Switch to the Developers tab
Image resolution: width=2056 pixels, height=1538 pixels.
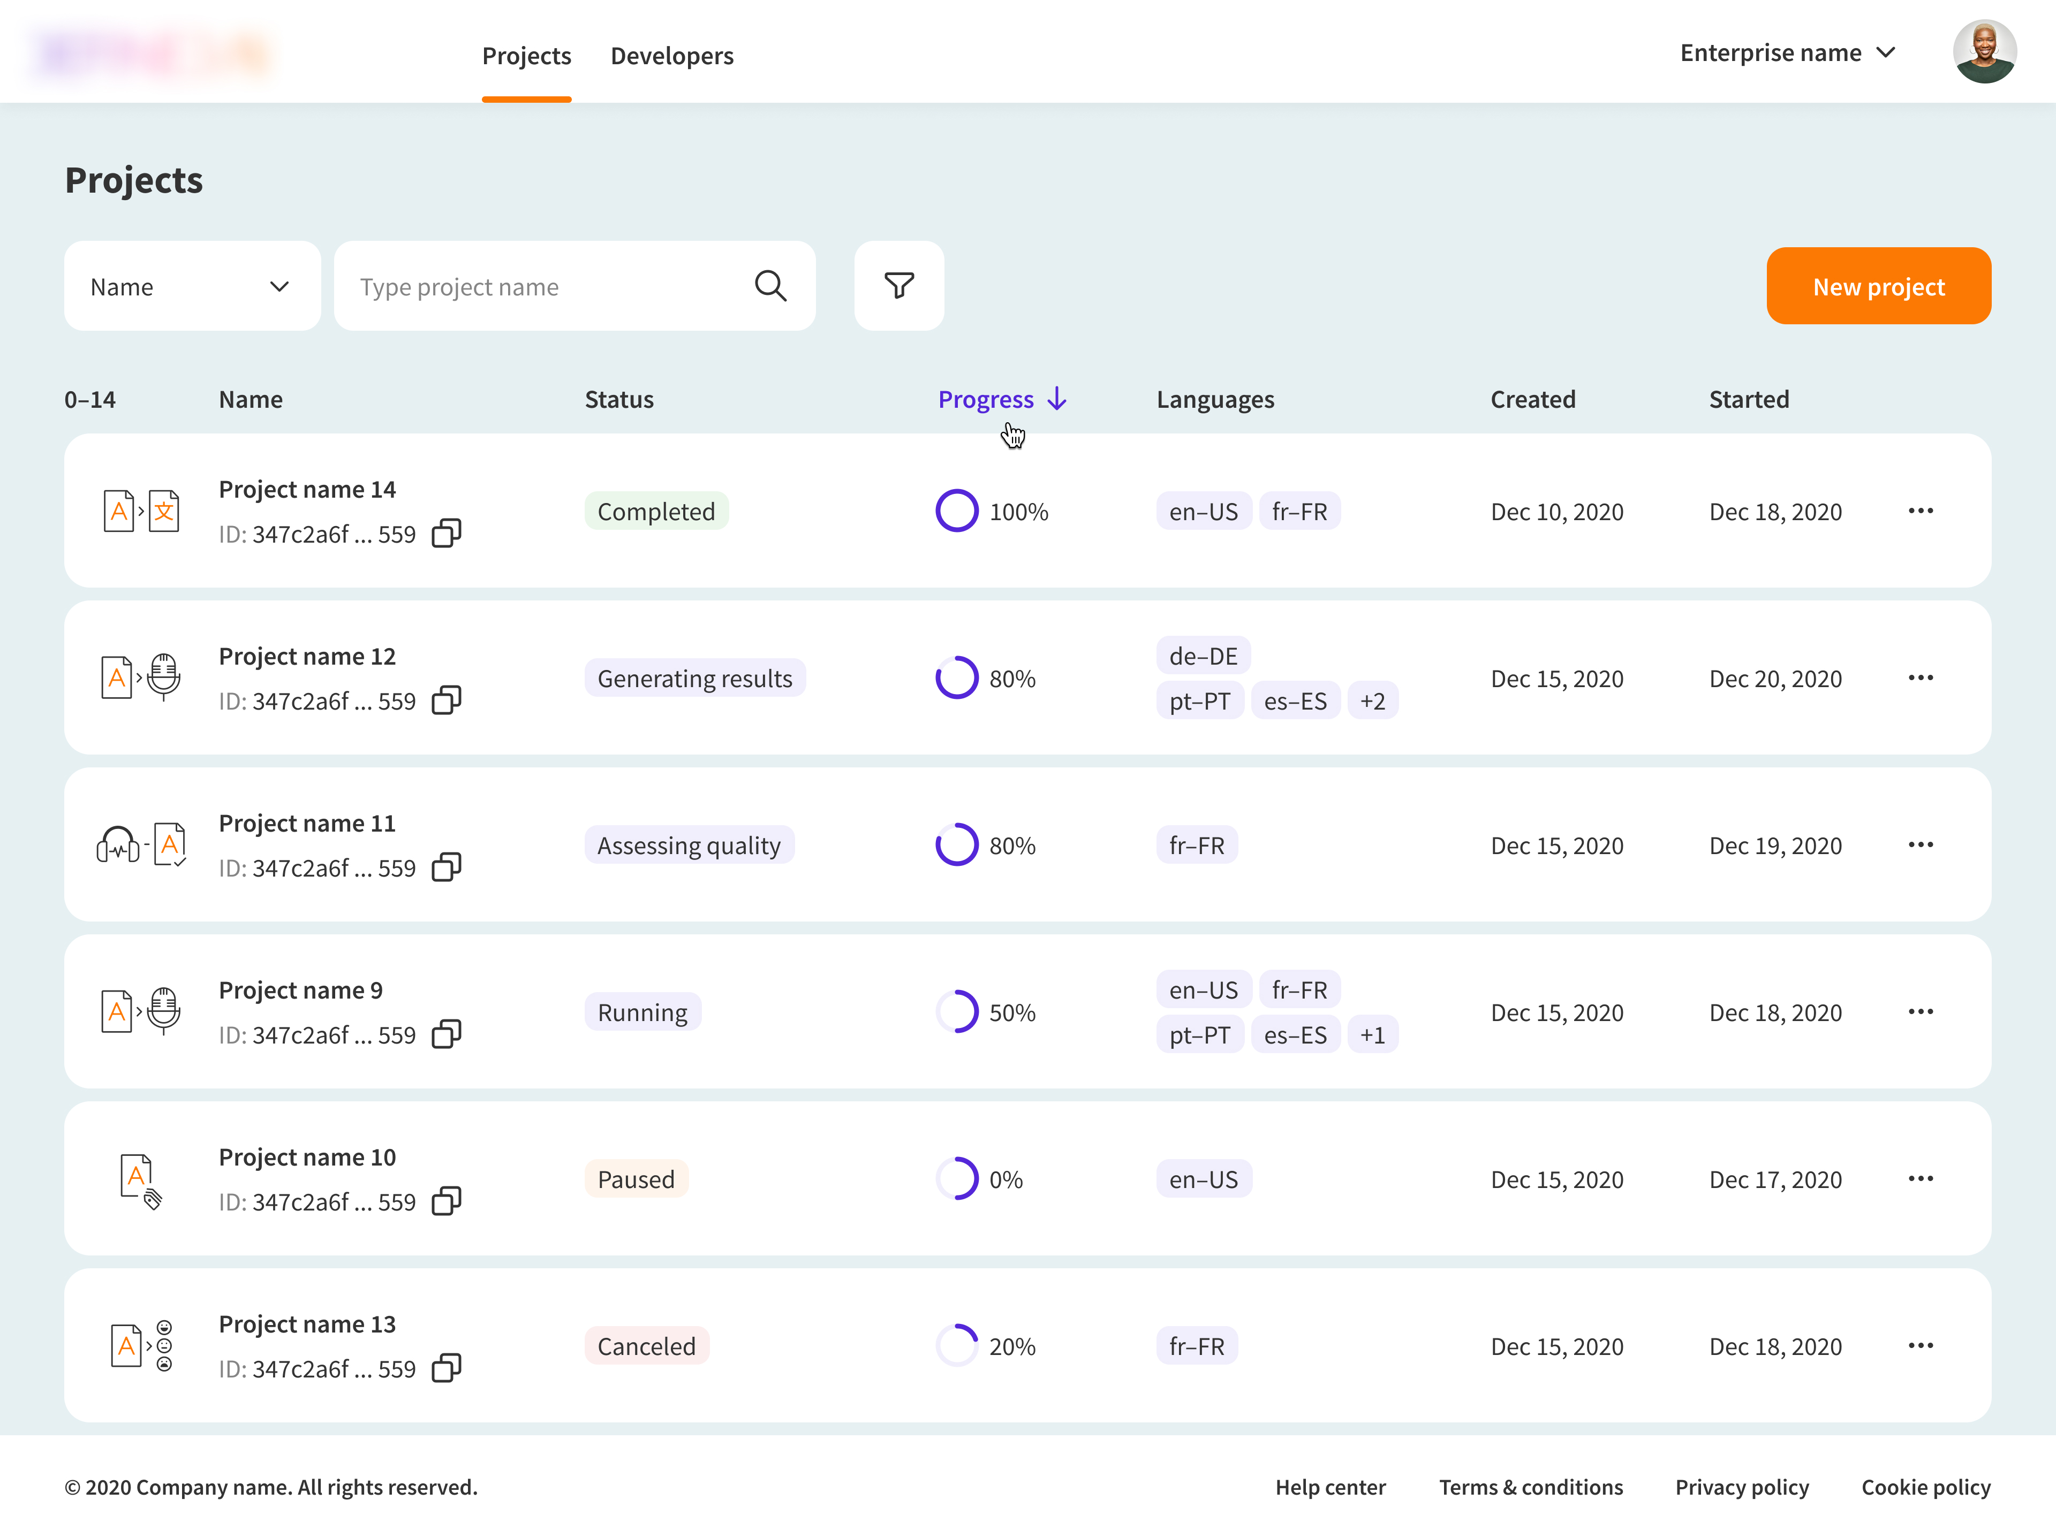671,56
